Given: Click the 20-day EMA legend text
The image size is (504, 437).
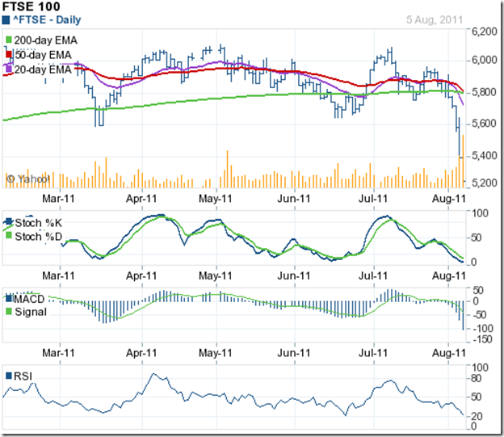Looking at the screenshot, I should pos(43,69).
